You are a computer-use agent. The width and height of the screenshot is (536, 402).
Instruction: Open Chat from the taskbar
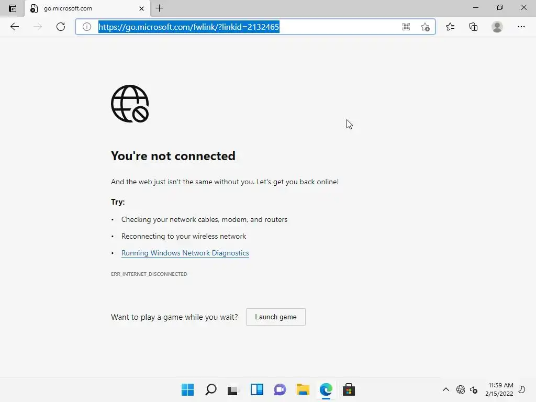pos(280,389)
